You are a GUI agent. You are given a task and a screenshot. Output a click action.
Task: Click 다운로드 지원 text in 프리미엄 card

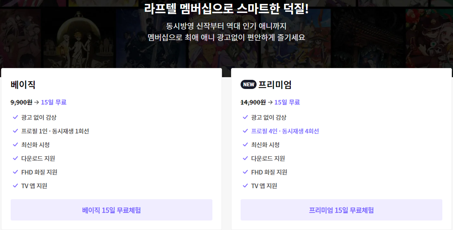pyautogui.click(x=268, y=159)
